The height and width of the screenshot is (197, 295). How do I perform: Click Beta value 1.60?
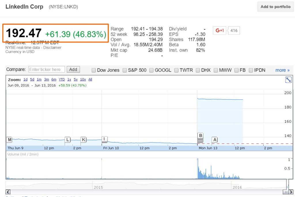point(201,45)
